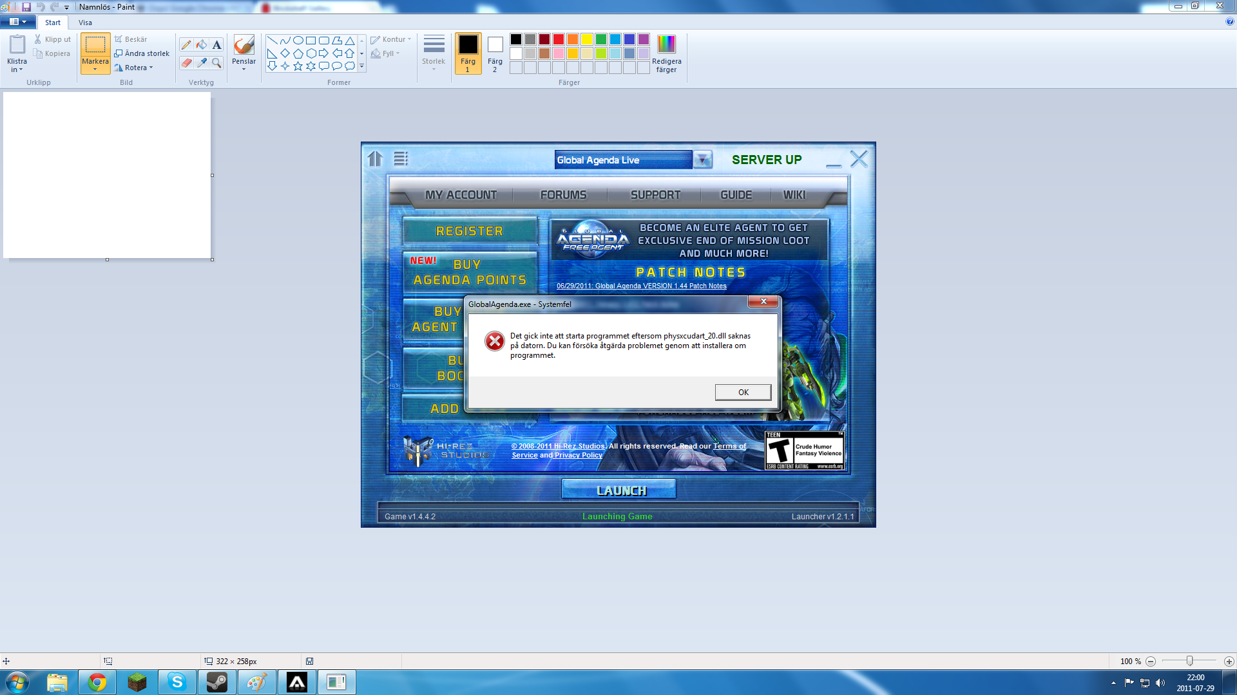This screenshot has width=1237, height=695.
Task: Open the FORUMS launcher tab
Action: 563,195
